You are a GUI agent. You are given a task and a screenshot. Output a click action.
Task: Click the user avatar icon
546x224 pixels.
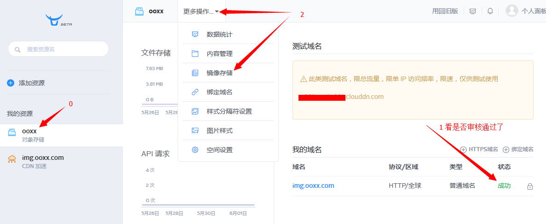(512, 11)
